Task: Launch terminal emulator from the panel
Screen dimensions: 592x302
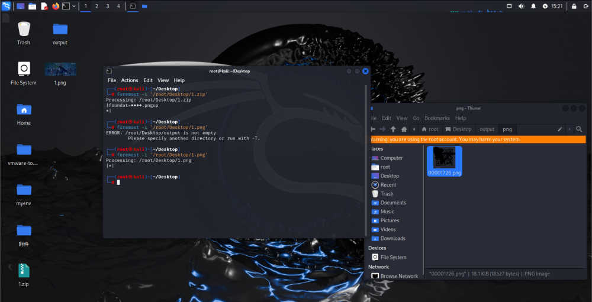Action: [x=66, y=6]
